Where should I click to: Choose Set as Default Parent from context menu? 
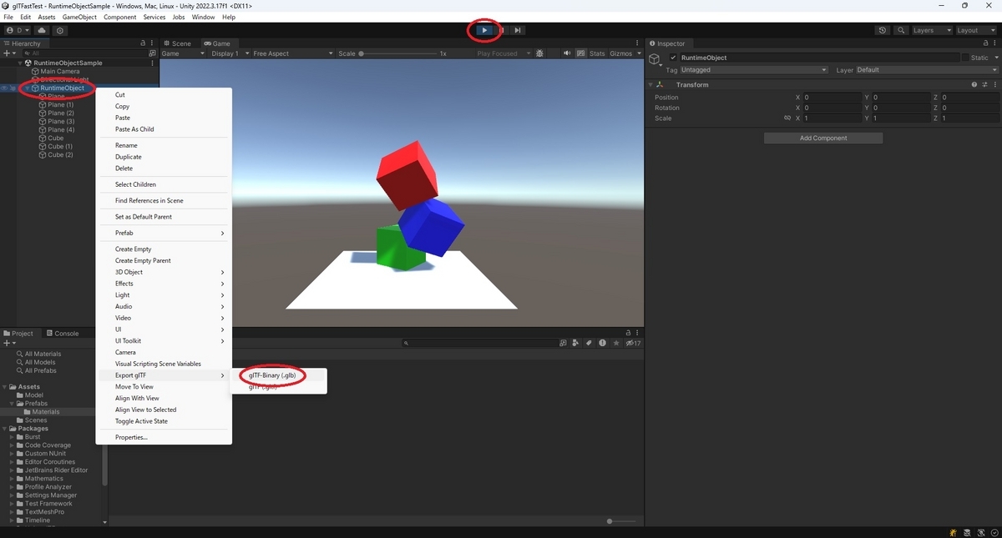click(x=142, y=216)
